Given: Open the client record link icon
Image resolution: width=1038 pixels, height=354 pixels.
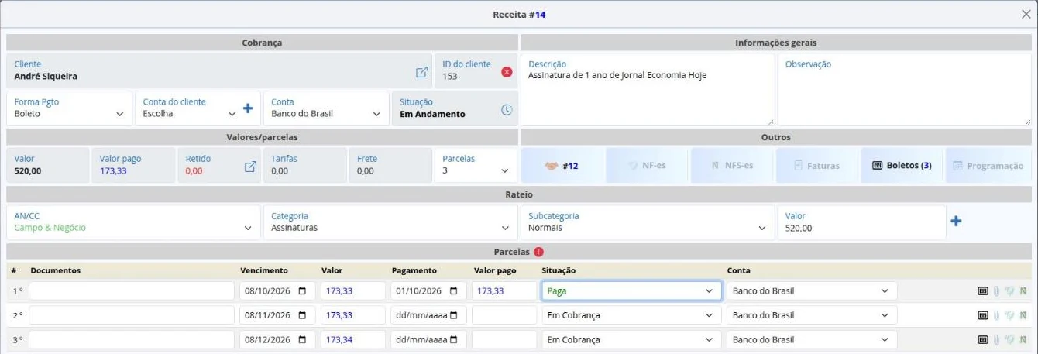Looking at the screenshot, I should (421, 72).
